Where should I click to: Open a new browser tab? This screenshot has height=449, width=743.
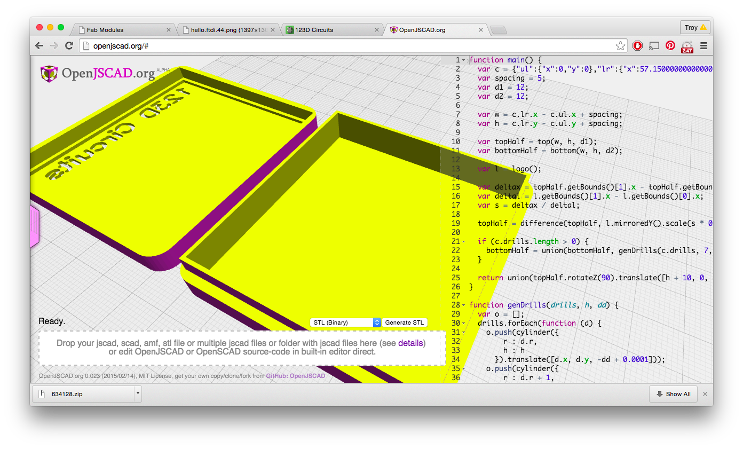[x=499, y=30]
